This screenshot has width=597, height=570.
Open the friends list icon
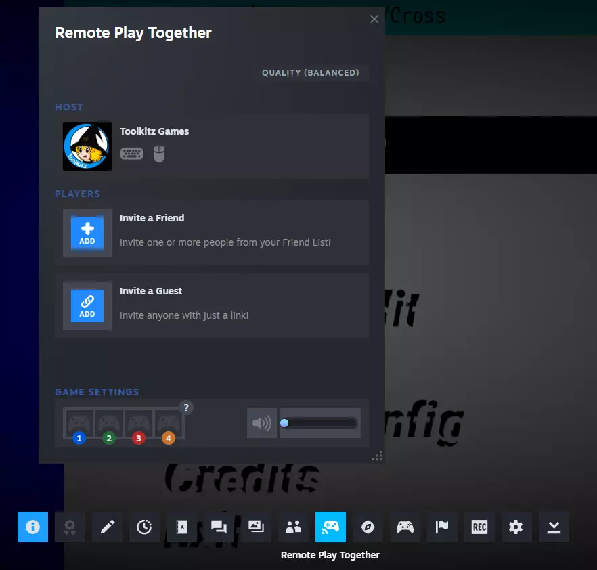293,527
